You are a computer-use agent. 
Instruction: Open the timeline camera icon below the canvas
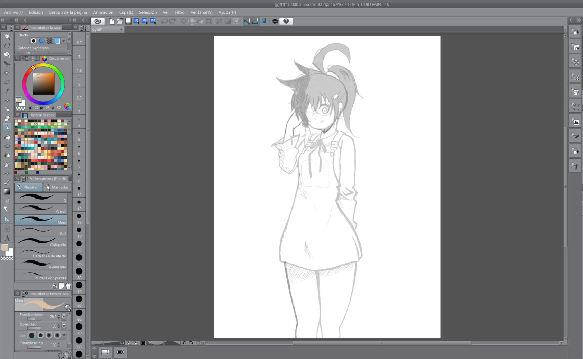coord(120,352)
